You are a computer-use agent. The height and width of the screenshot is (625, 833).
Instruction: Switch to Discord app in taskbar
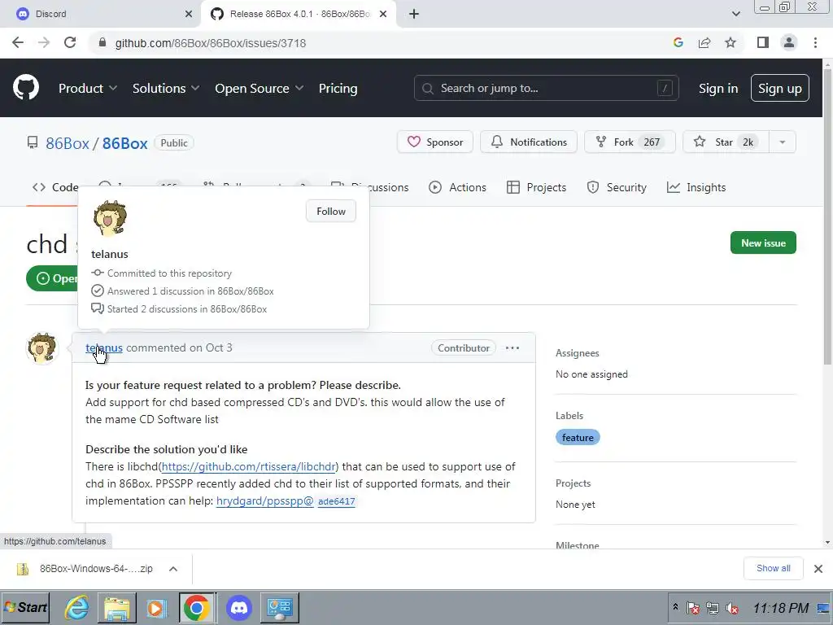click(x=239, y=607)
